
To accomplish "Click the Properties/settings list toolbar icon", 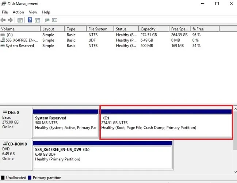I will coord(55,20).
